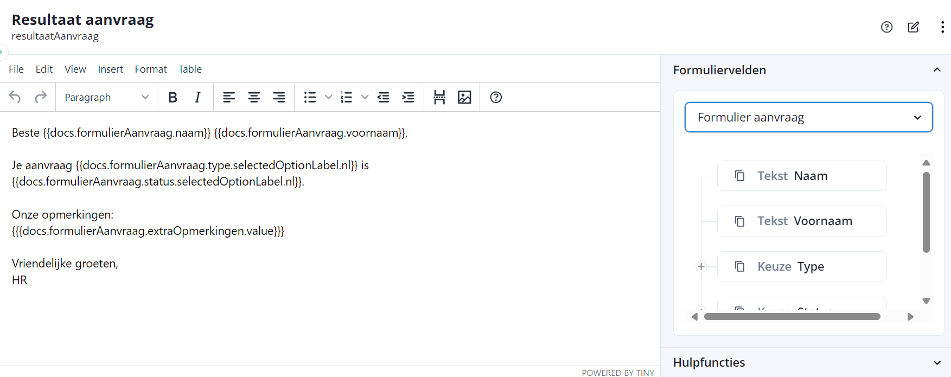Toggle bold formatting
951x377 pixels.
pyautogui.click(x=173, y=97)
